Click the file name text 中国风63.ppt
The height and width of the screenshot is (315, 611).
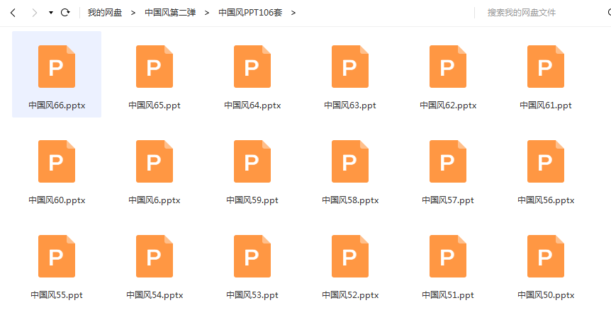click(x=350, y=105)
